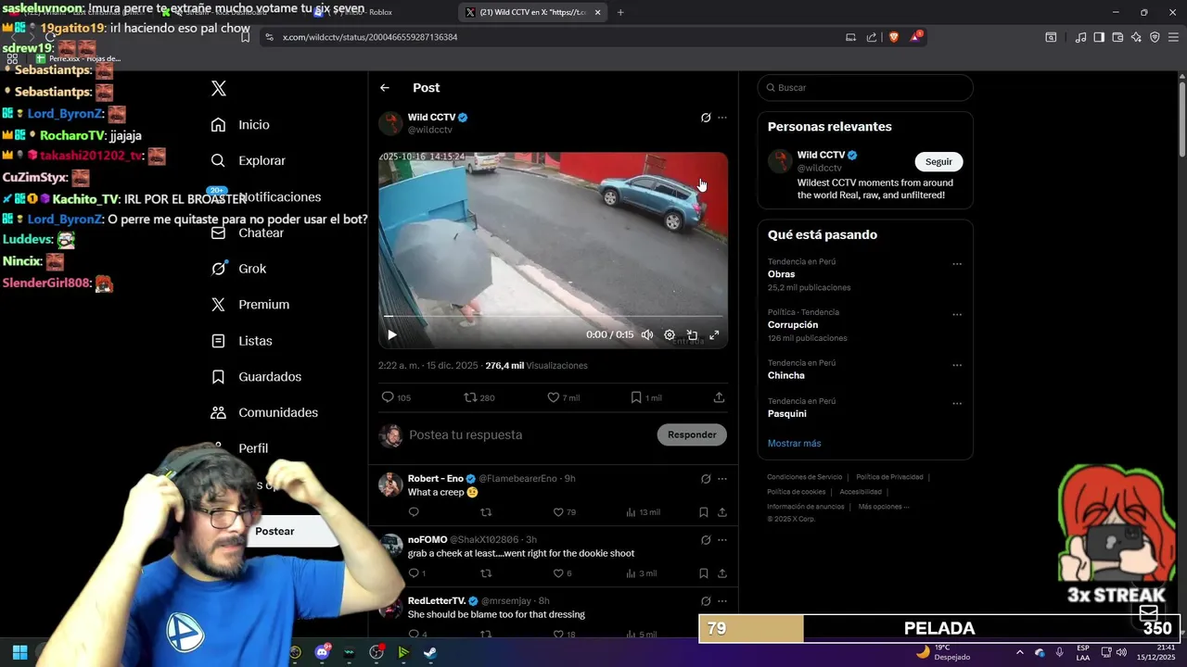The width and height of the screenshot is (1187, 667).
Task: Expand the video to fullscreen
Action: (714, 335)
